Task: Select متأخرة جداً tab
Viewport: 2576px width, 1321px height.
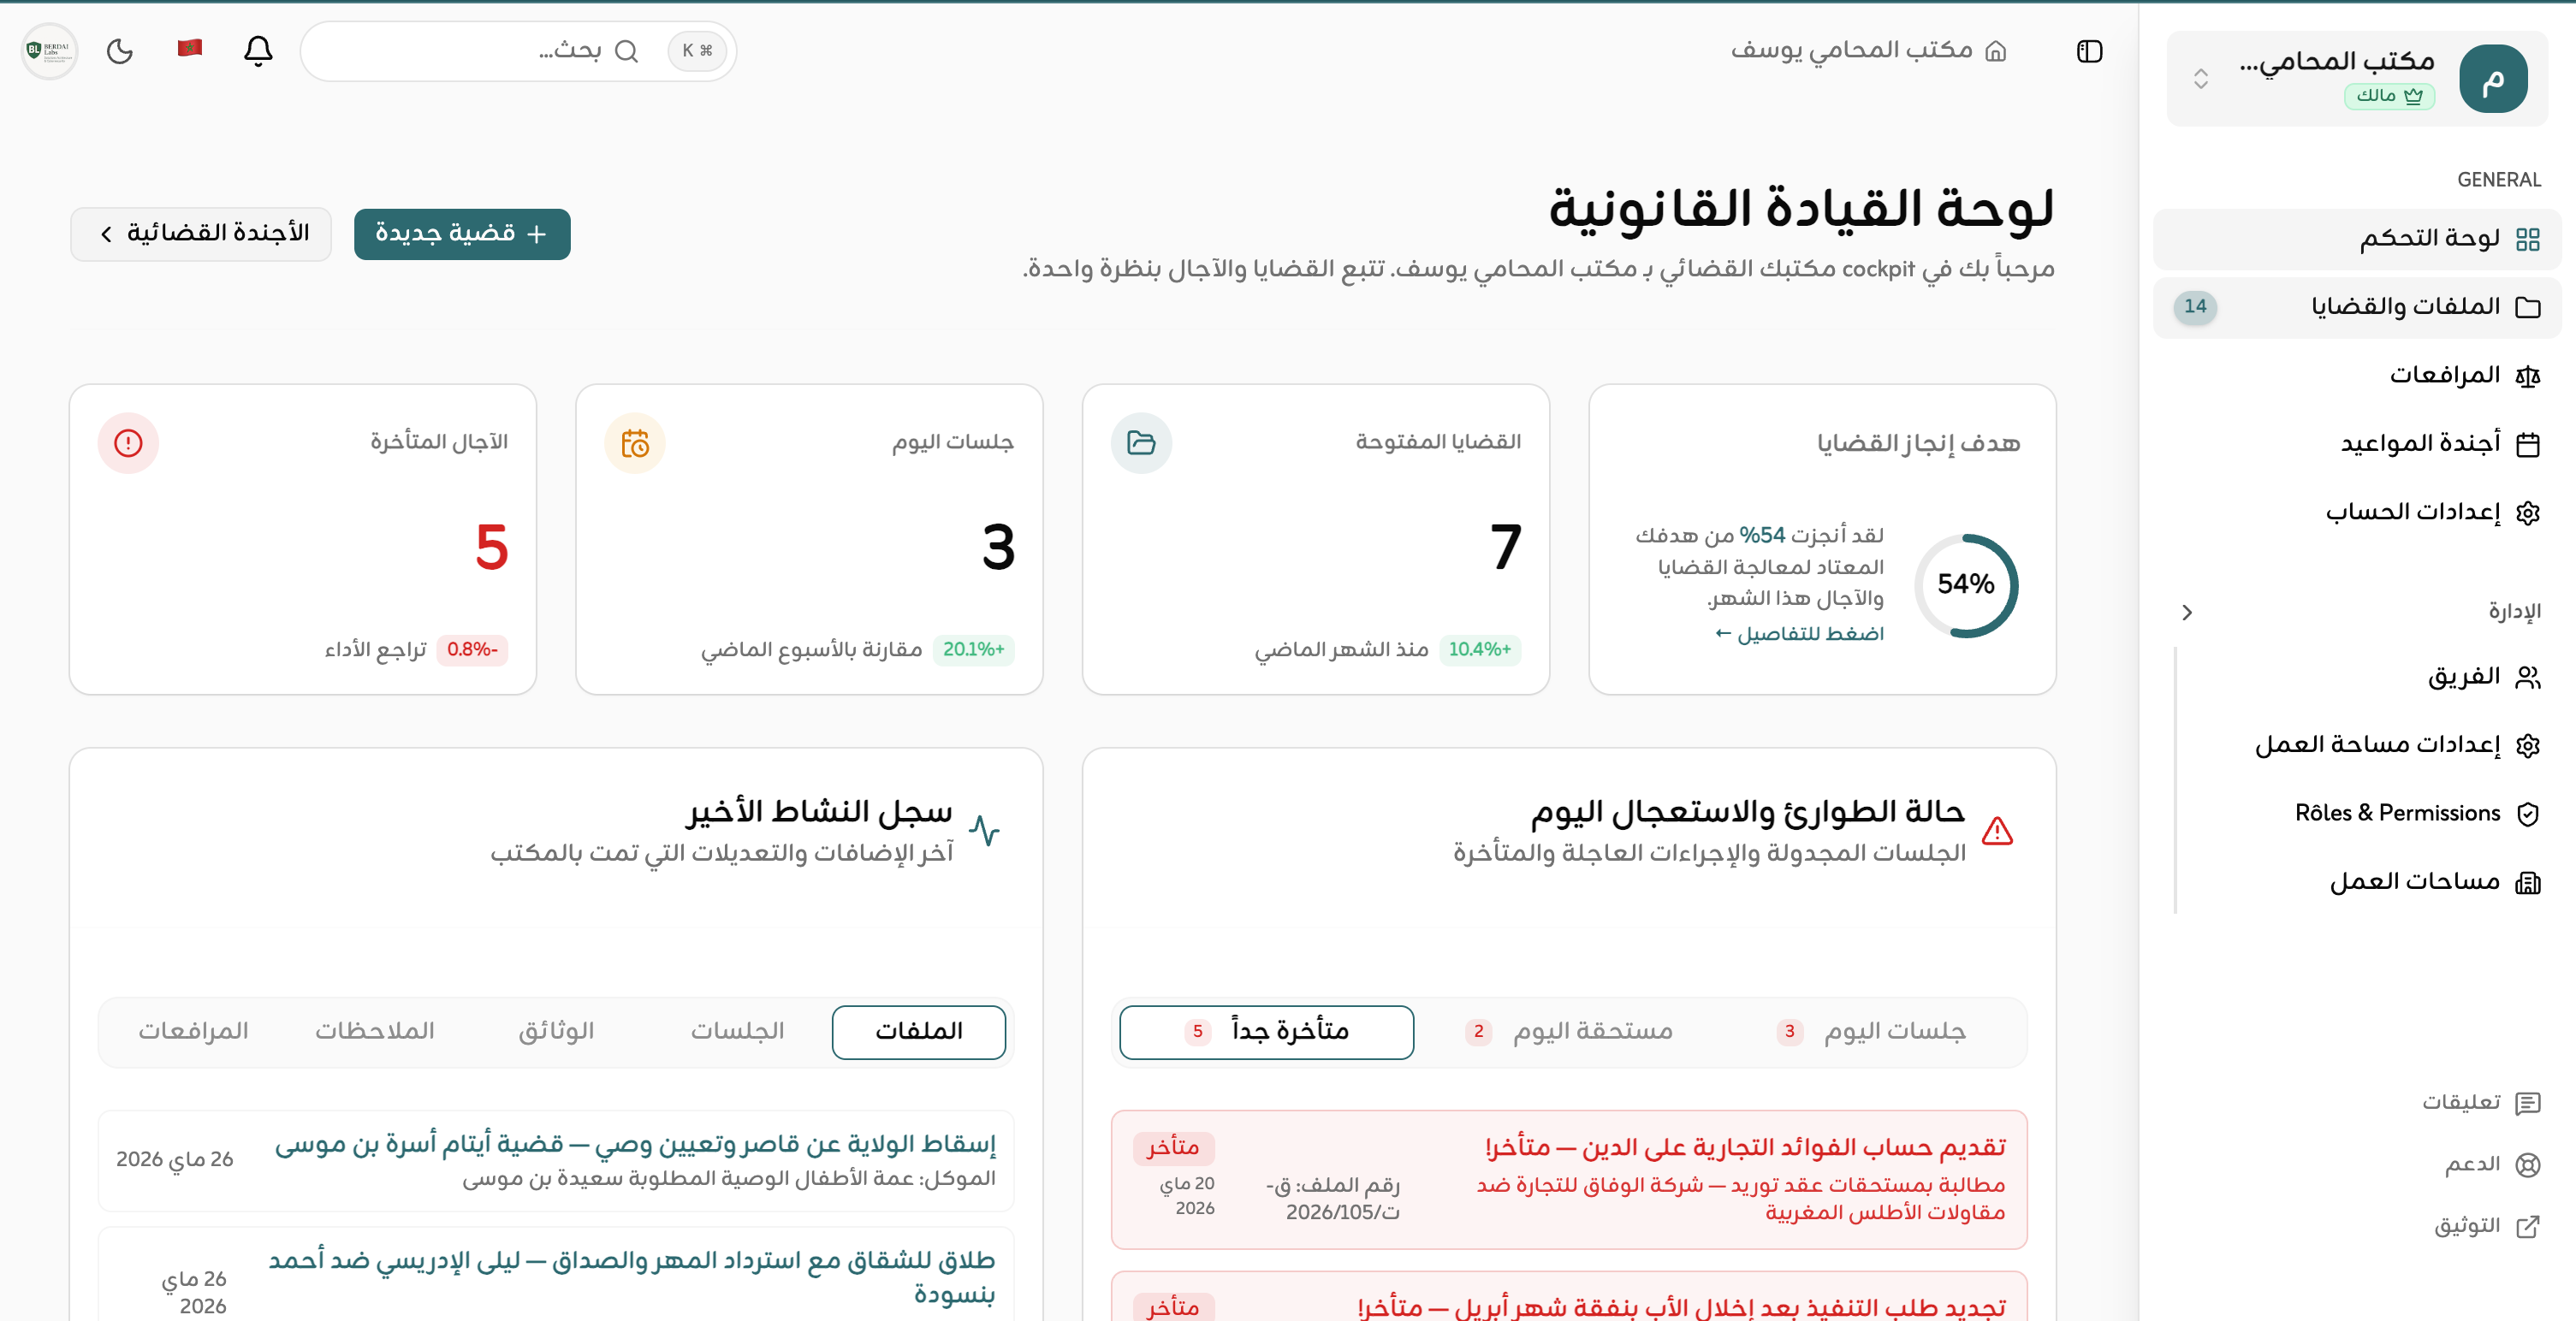Action: click(x=1267, y=1032)
